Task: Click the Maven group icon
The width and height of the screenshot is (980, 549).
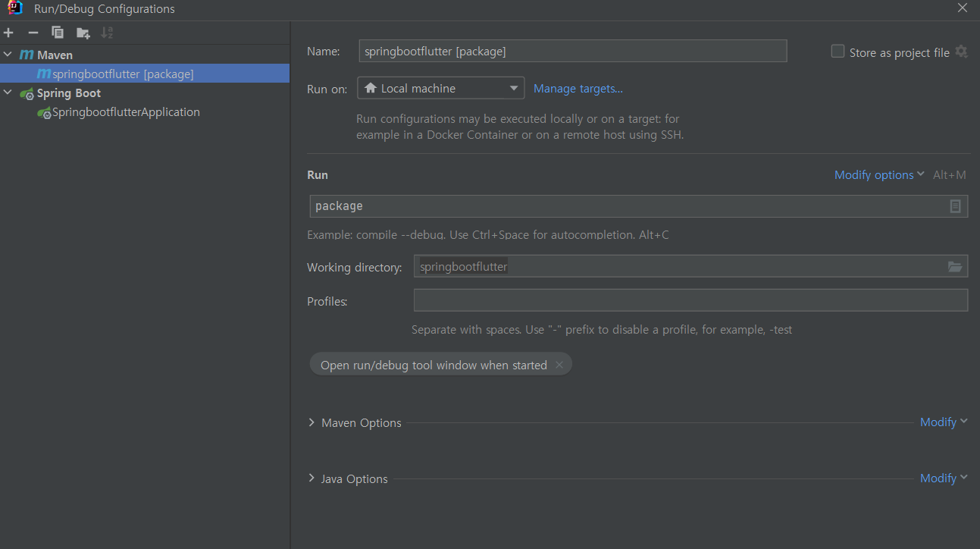Action: (27, 55)
